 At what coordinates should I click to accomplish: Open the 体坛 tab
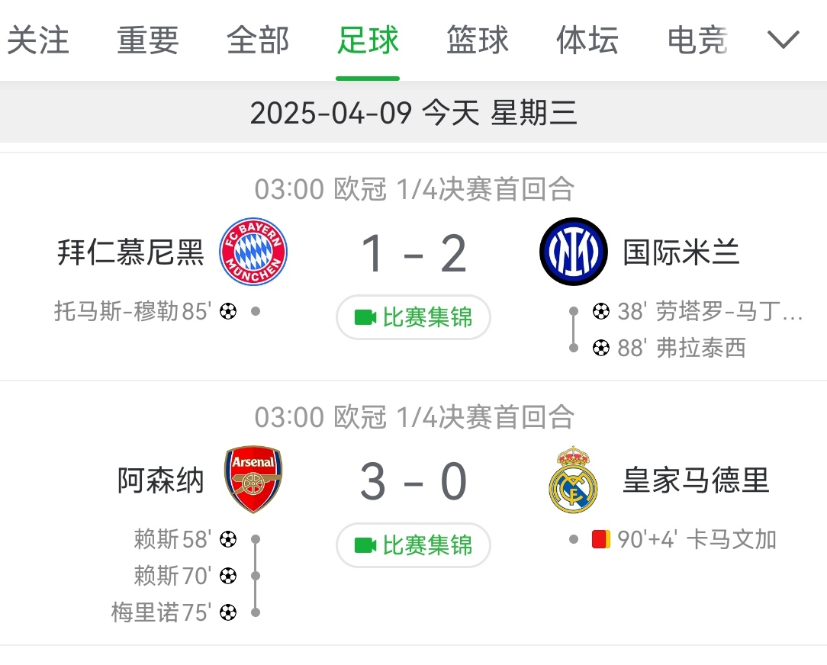pos(587,40)
